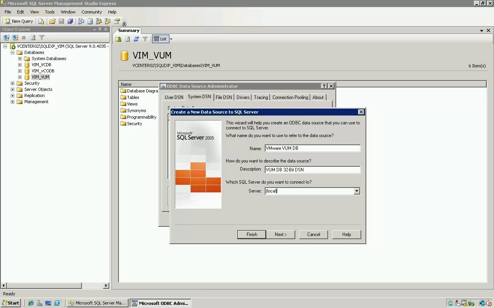Screen dimensions: 494x308
Task: Click the Object Explorer toolbar icon
Action: pos(99,21)
